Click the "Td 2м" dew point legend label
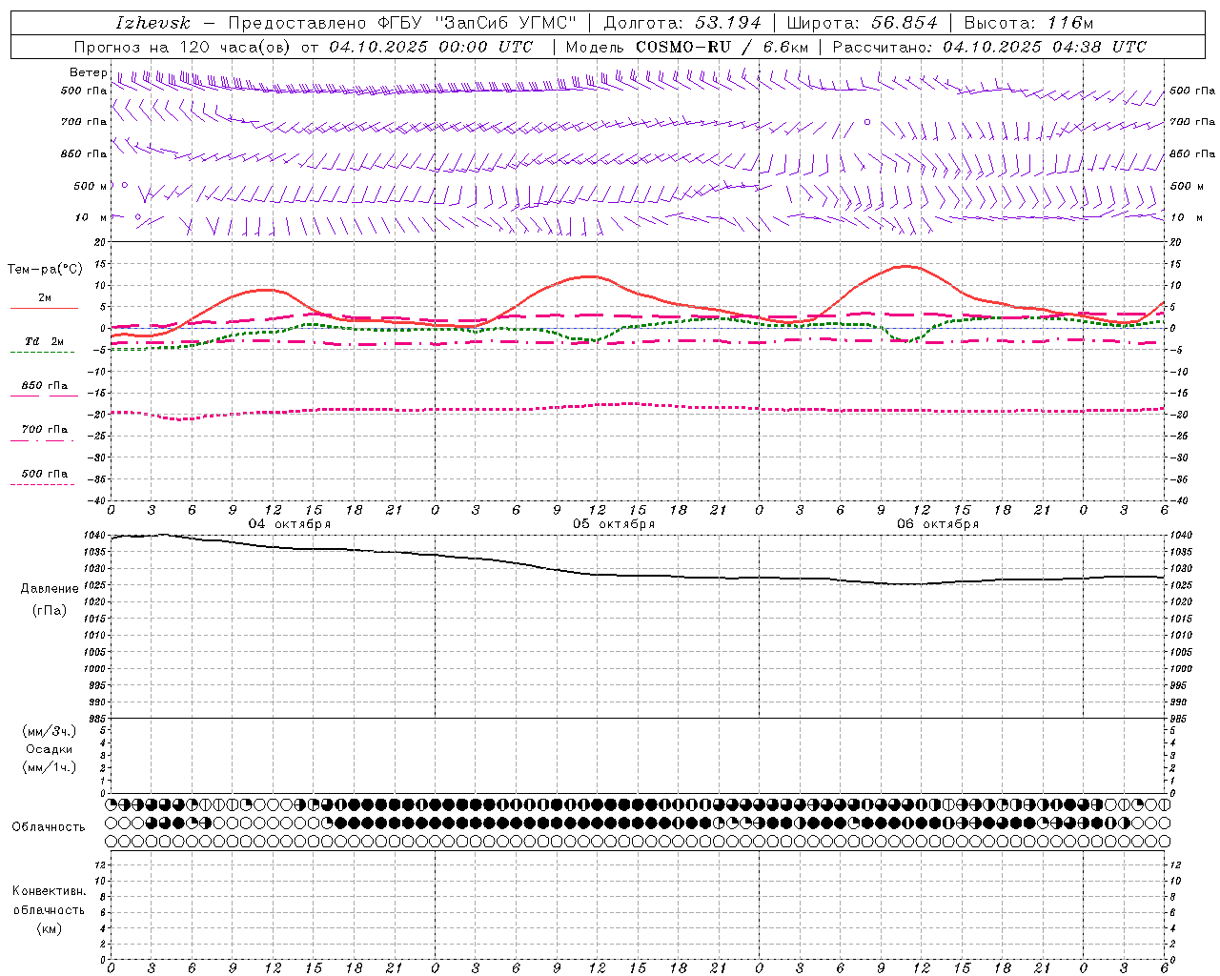The height and width of the screenshot is (976, 1220). 44,341
